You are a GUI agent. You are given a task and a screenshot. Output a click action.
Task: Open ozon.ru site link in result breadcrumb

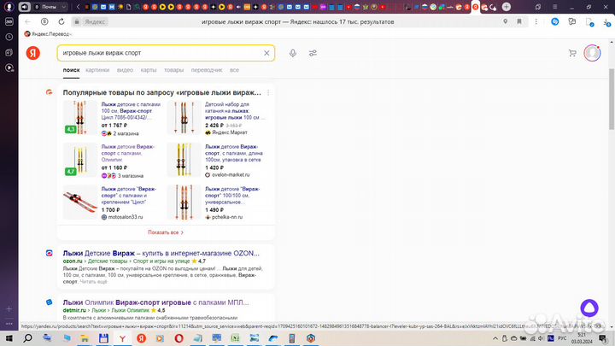click(x=73, y=261)
